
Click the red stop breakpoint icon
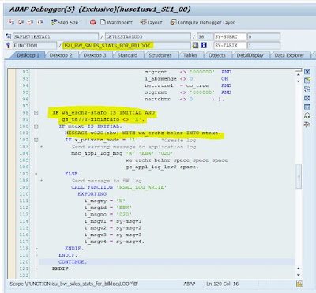coord(92,22)
